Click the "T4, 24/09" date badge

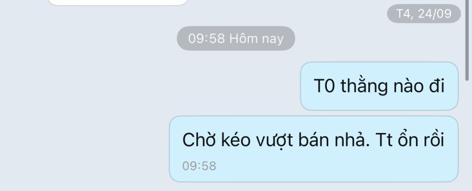point(424,13)
